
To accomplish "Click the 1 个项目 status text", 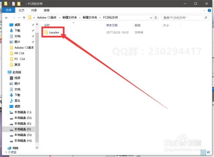I will (11, 152).
